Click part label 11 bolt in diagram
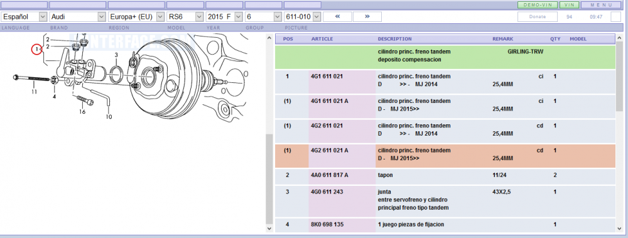 [35, 92]
